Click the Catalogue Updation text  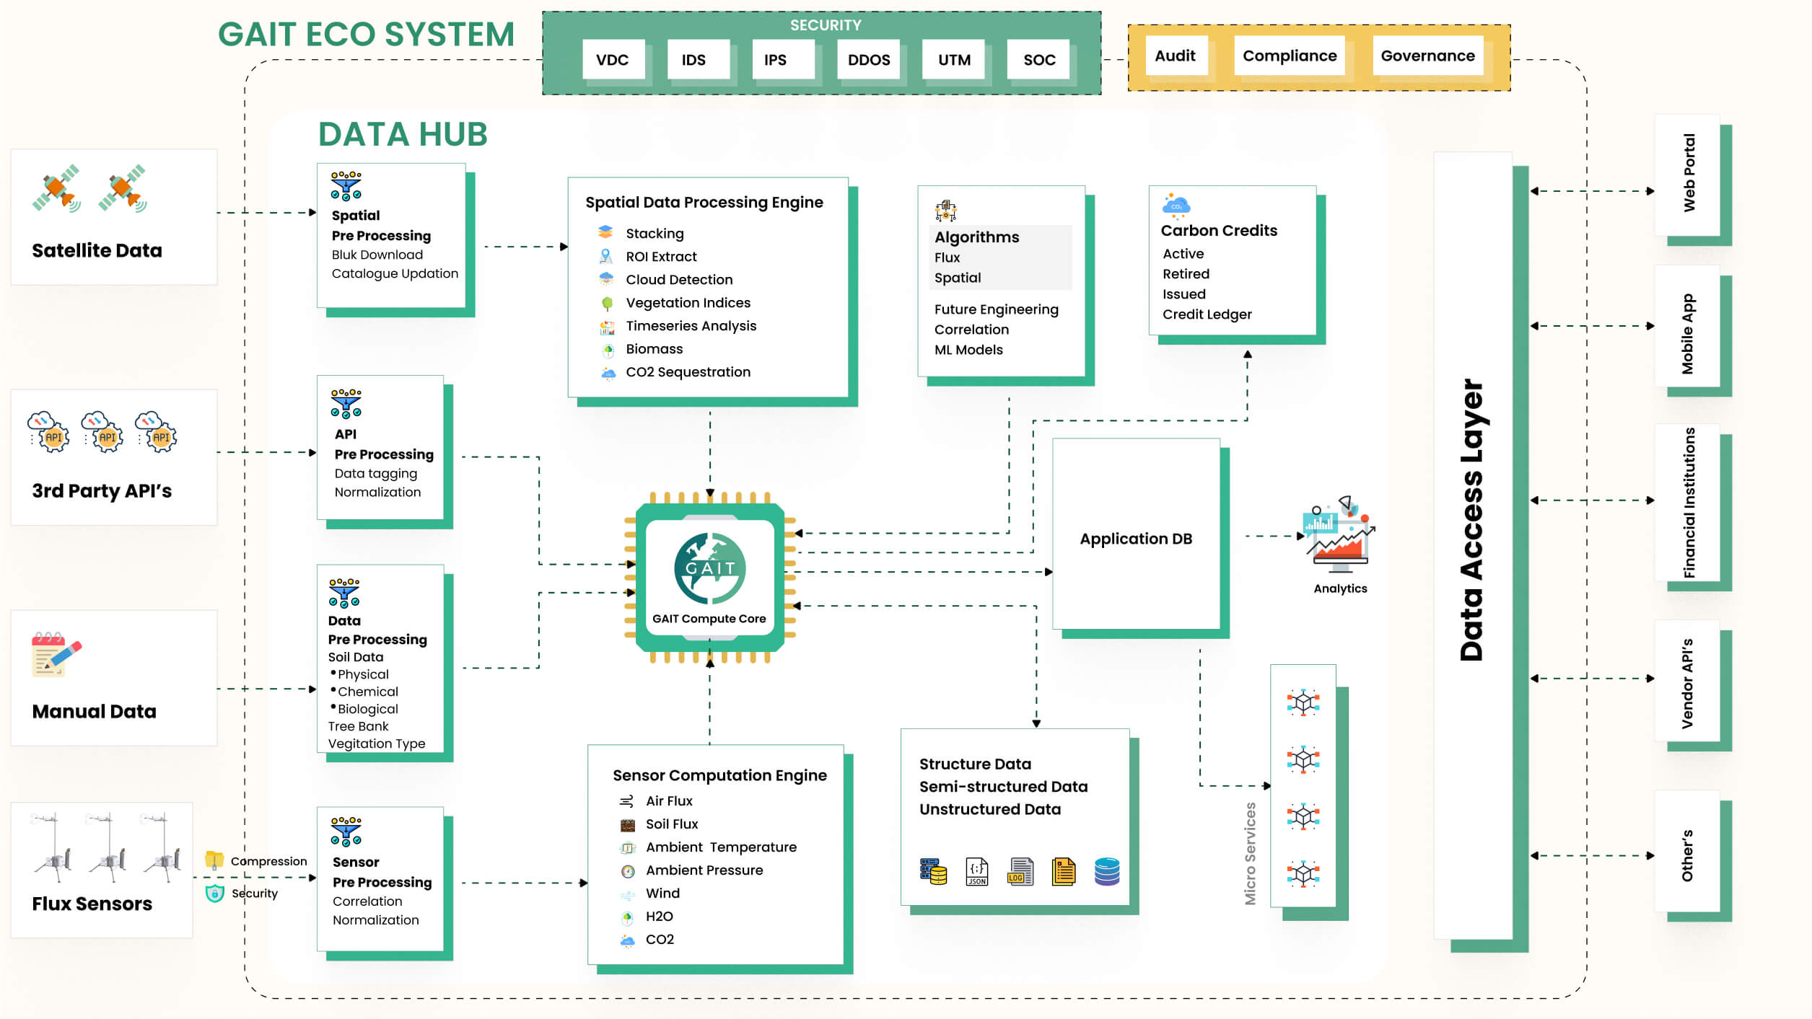click(395, 274)
